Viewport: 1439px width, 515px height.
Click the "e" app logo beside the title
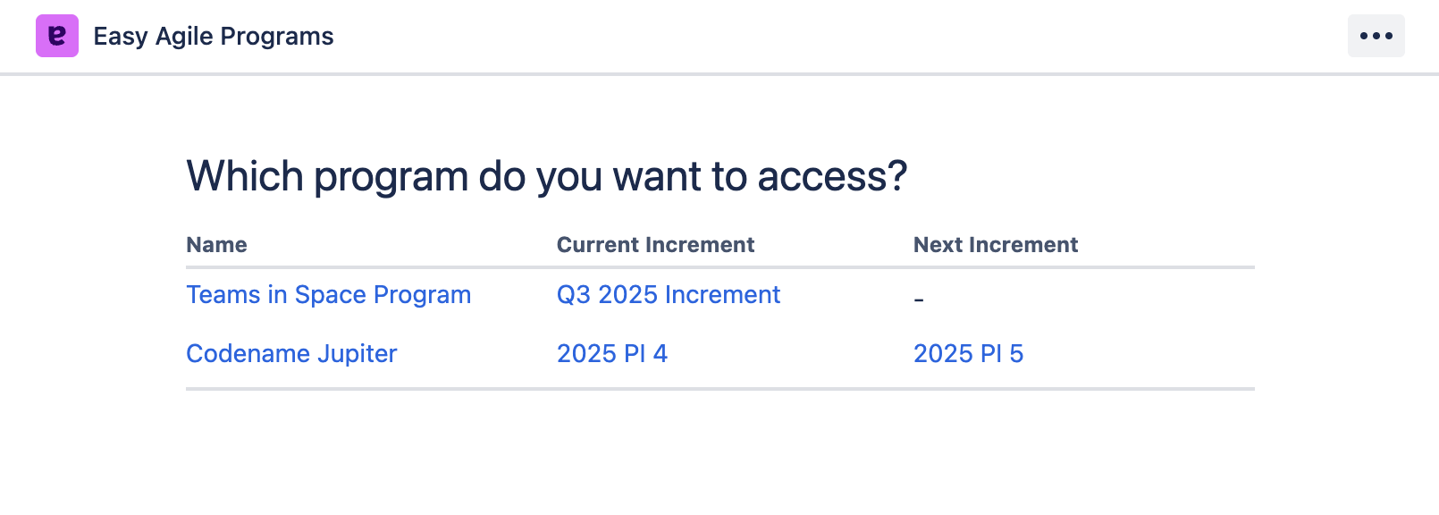coord(57,36)
